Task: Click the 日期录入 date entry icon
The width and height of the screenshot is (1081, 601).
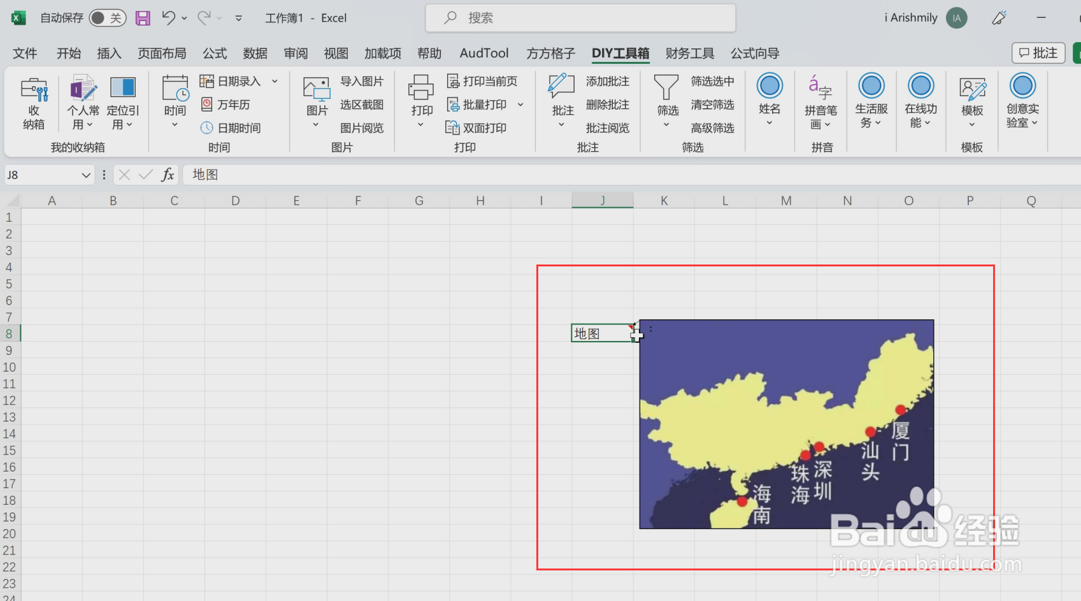Action: click(x=206, y=81)
